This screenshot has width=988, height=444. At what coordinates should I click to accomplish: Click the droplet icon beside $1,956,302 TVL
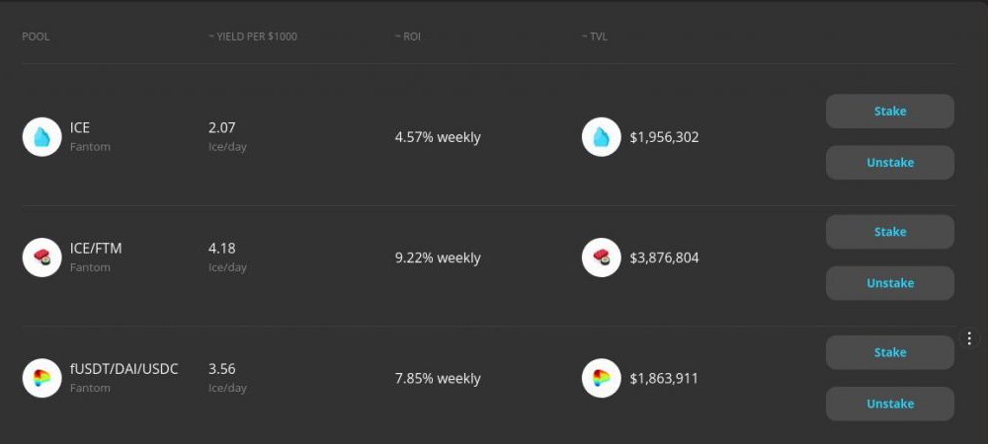click(x=601, y=137)
